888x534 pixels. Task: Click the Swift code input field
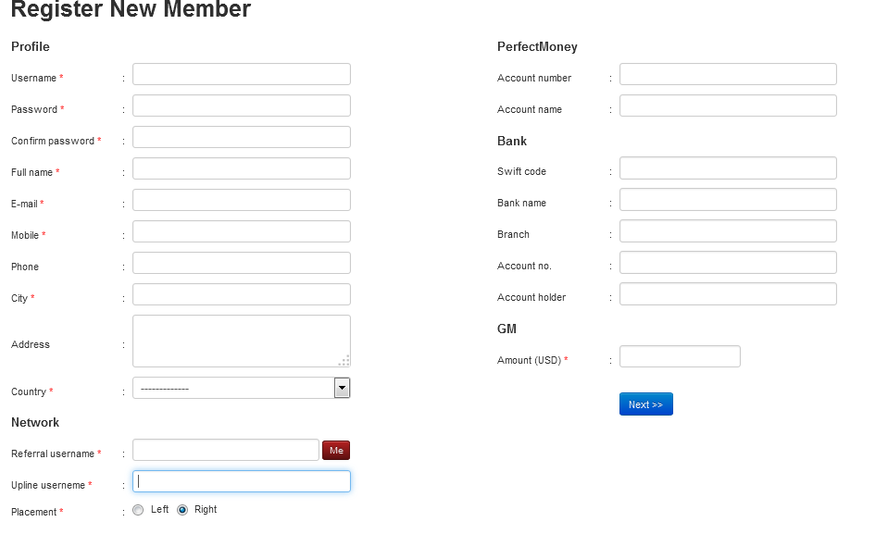click(728, 168)
